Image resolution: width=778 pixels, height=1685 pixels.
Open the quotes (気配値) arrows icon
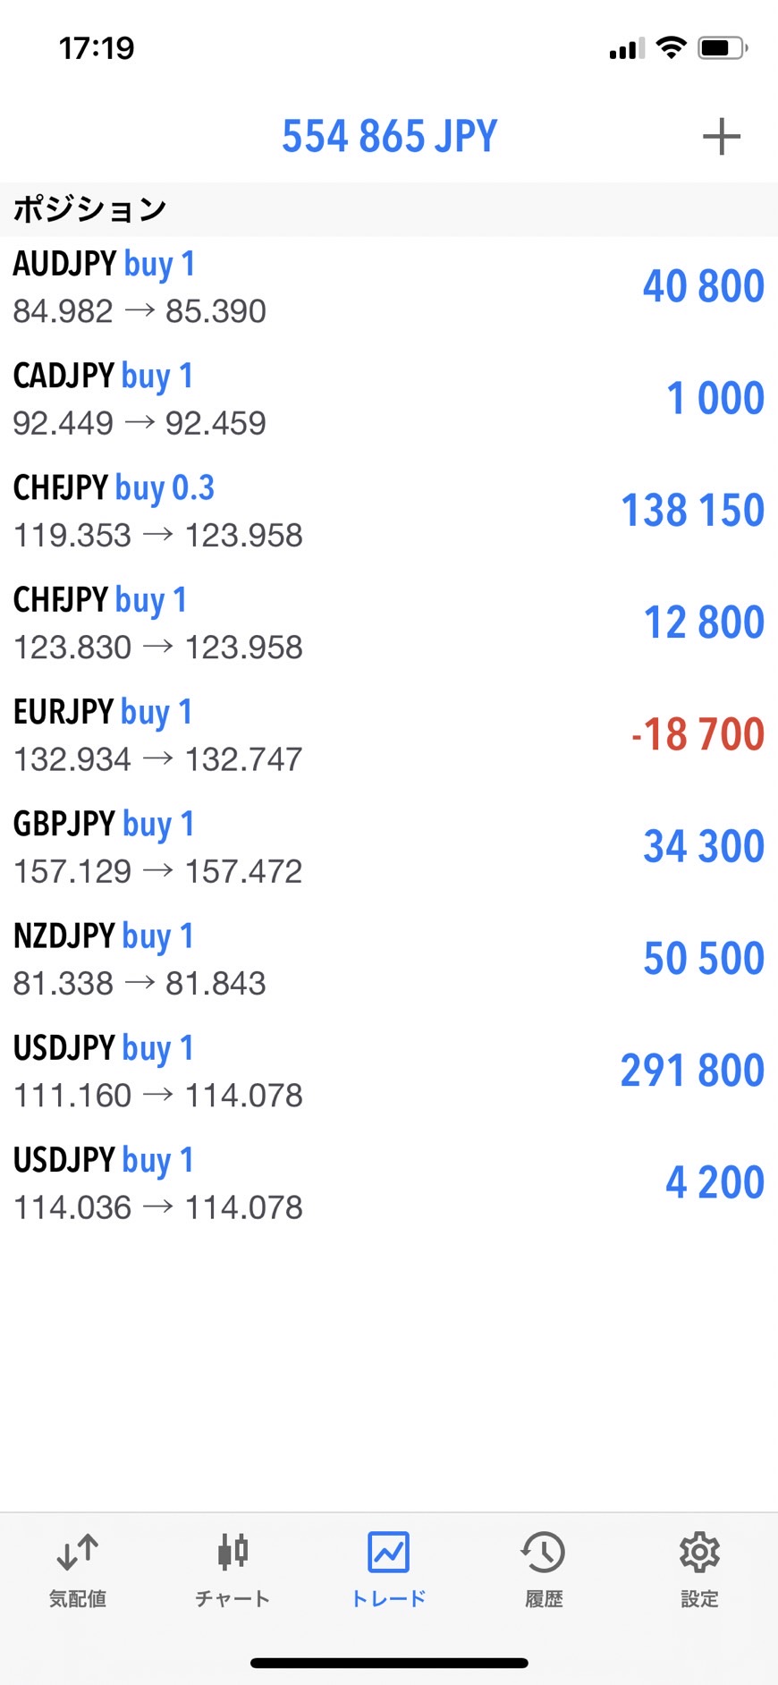point(77,1553)
